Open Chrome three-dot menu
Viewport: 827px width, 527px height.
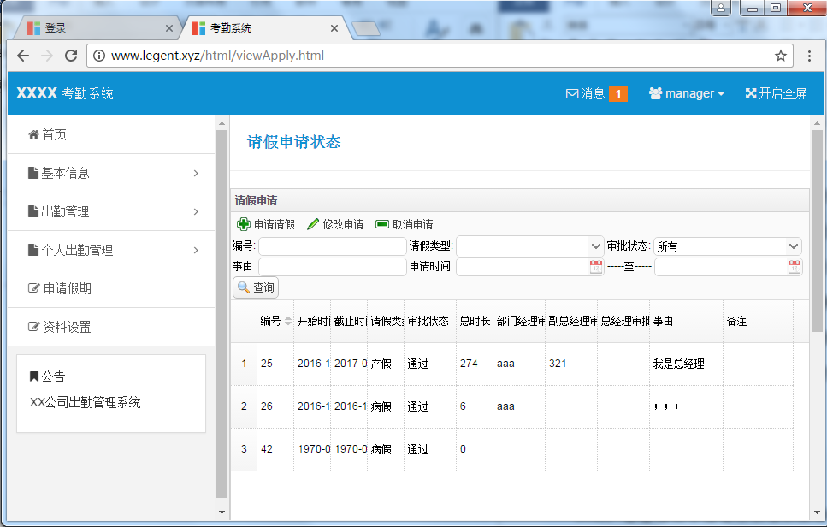(x=809, y=56)
